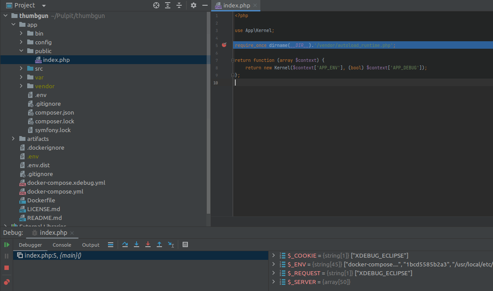Image resolution: width=493 pixels, height=291 pixels.
Task: Click the Step Into debug icon
Action: (x=137, y=244)
